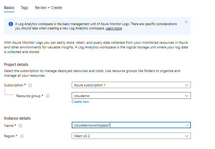Expand the cloudemo resource group dropdown
The height and width of the screenshot is (149, 215).
click(x=131, y=96)
